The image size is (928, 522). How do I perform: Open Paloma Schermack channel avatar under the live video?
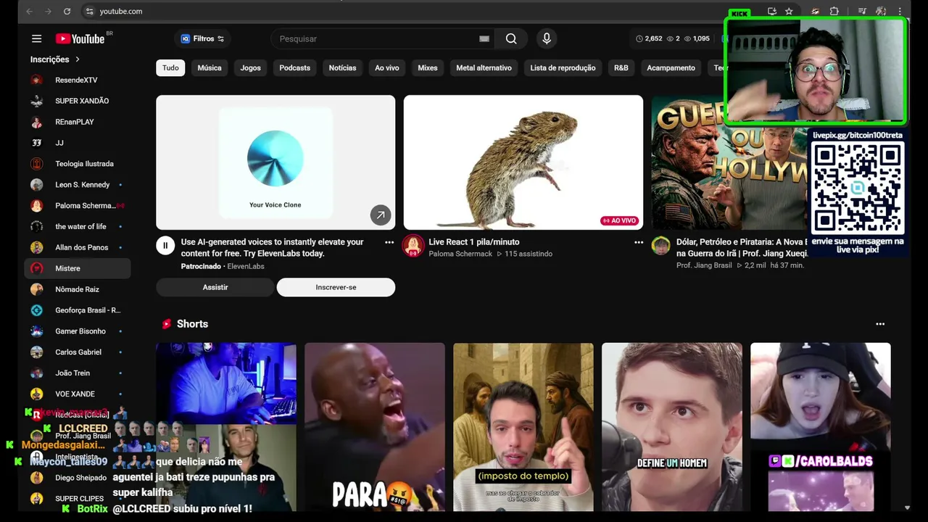coord(413,246)
